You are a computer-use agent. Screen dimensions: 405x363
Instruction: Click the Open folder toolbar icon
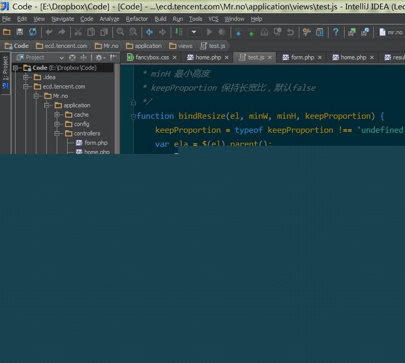pyautogui.click(x=7, y=32)
